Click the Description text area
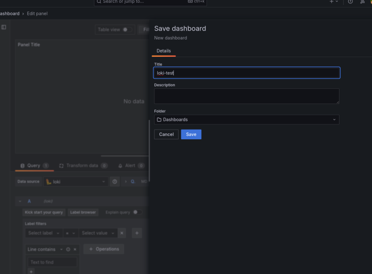Viewport: 372px width, 274px height. (246, 96)
